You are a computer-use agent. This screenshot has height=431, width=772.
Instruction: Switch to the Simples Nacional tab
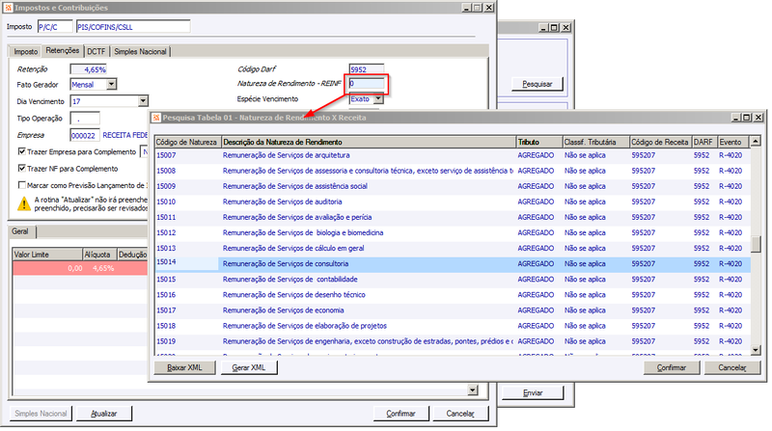click(x=140, y=51)
